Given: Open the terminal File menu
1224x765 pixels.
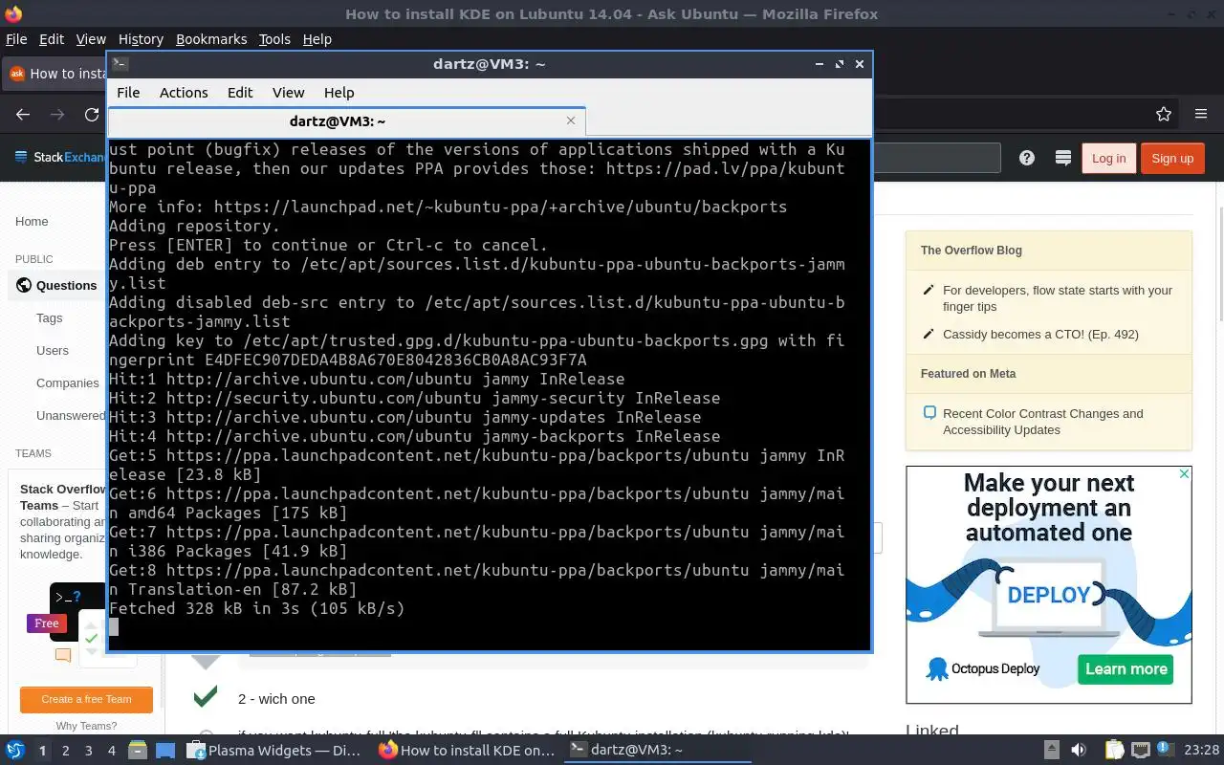Looking at the screenshot, I should (x=128, y=93).
